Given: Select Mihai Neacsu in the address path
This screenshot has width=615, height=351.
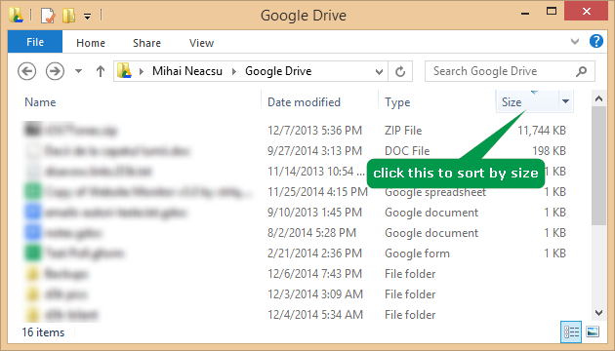Looking at the screenshot, I should [x=187, y=71].
